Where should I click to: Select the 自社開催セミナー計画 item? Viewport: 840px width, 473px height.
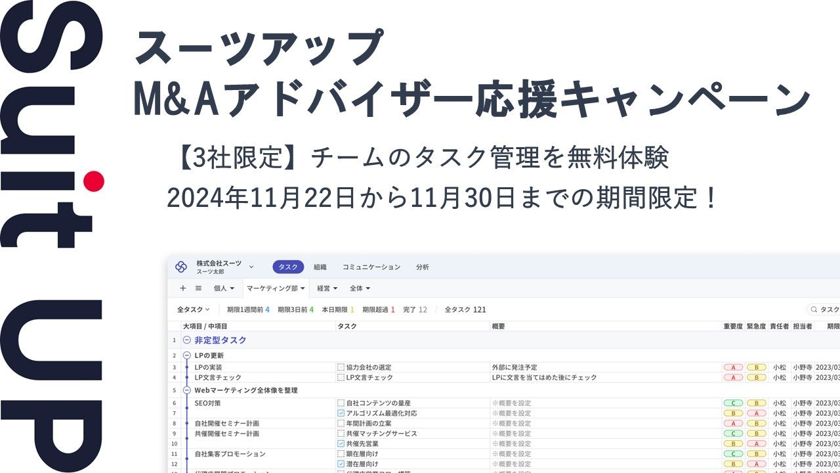pyautogui.click(x=226, y=424)
